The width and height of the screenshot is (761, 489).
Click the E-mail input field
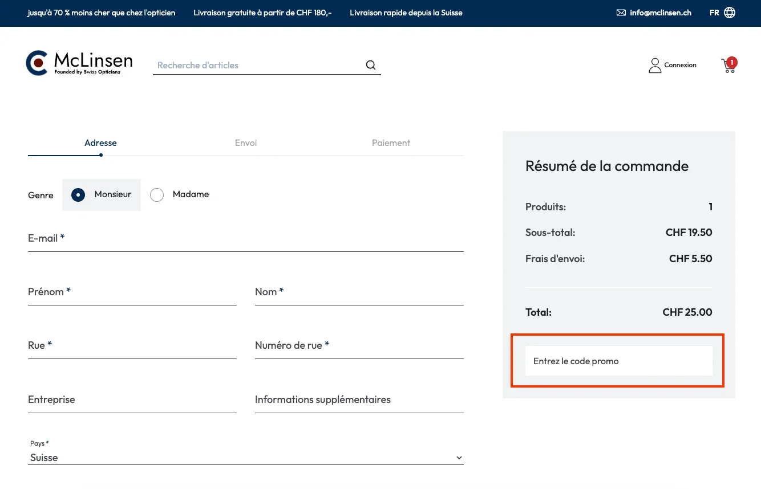tap(245, 242)
